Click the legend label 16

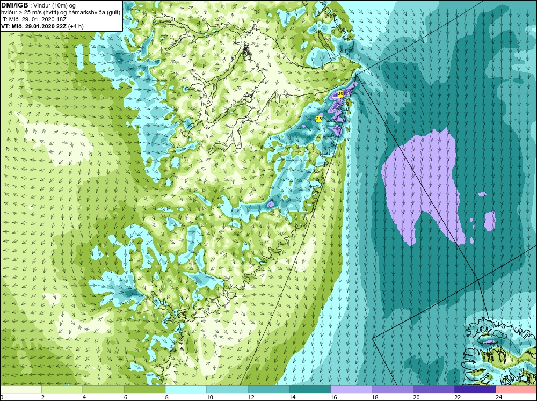point(333,397)
